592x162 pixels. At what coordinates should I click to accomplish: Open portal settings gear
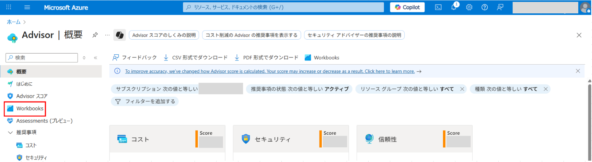pos(469,7)
